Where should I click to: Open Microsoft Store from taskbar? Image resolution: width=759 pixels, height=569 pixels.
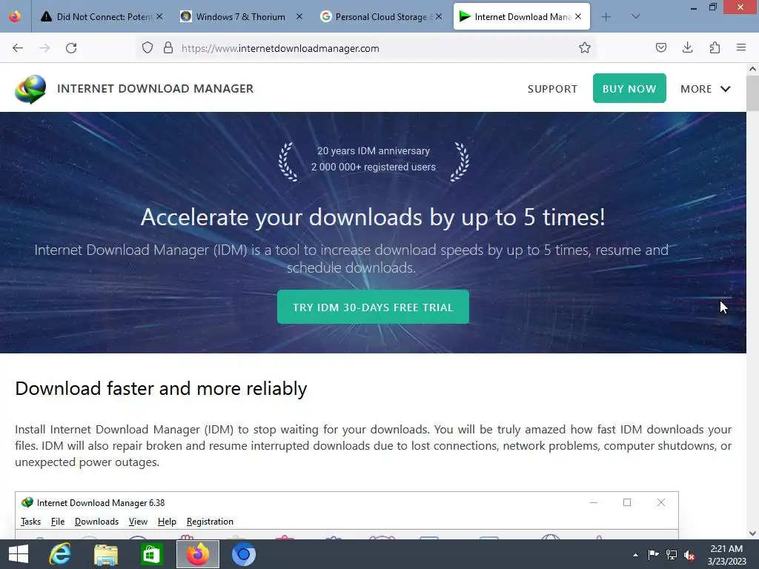[x=151, y=554]
